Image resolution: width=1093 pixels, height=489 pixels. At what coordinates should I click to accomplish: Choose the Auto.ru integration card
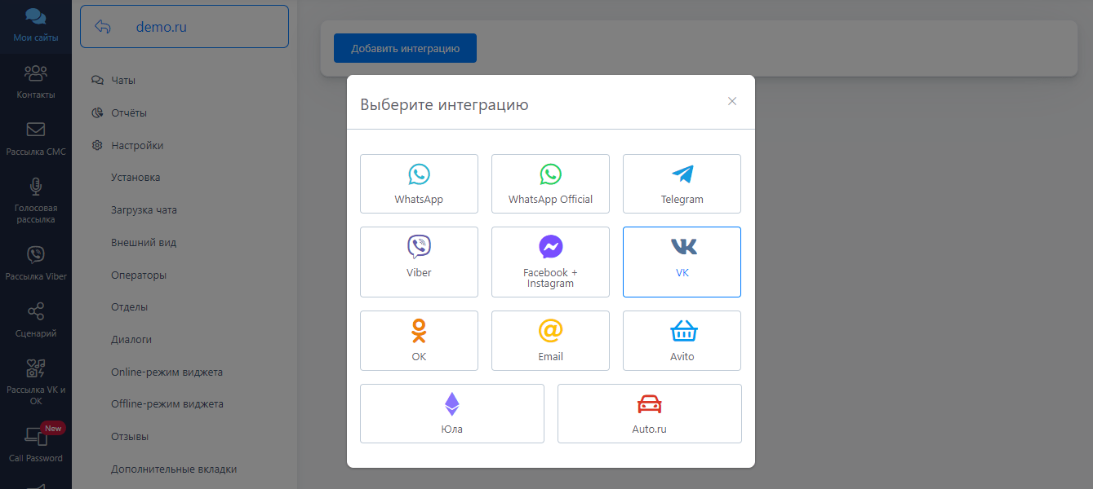[x=649, y=413]
